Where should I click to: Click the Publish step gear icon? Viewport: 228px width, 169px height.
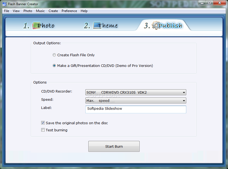(156, 25)
